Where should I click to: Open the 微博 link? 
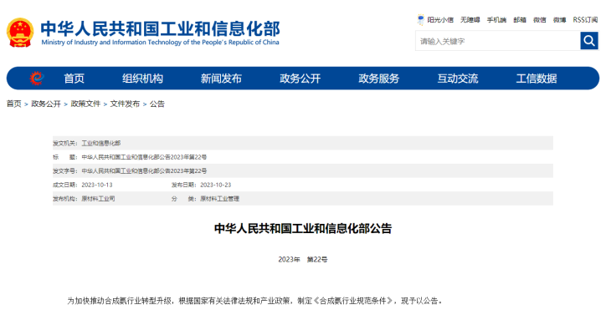pos(560,20)
